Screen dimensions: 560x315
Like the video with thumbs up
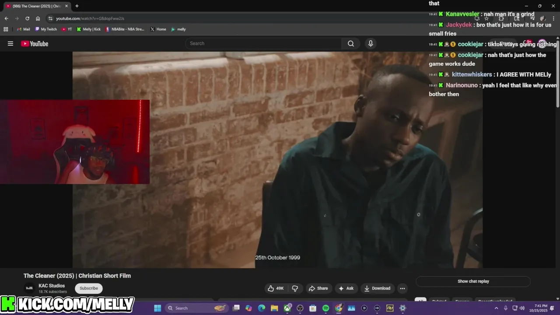(x=276, y=288)
